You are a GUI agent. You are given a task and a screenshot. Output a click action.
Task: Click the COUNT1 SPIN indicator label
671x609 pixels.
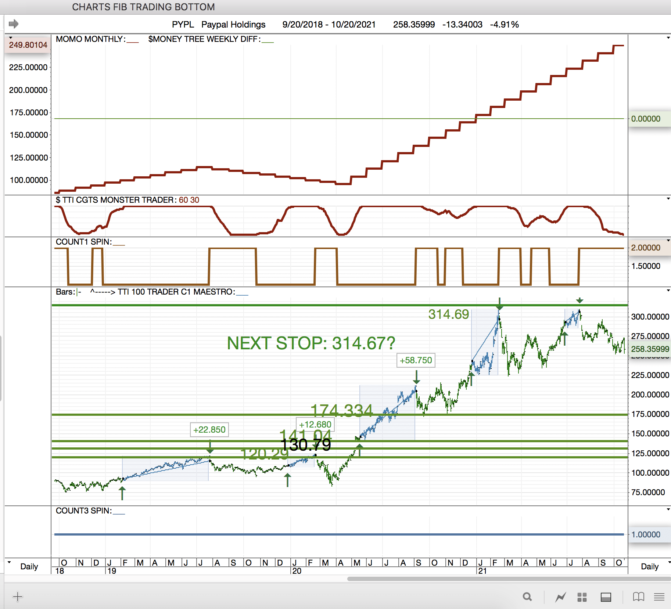[84, 242]
